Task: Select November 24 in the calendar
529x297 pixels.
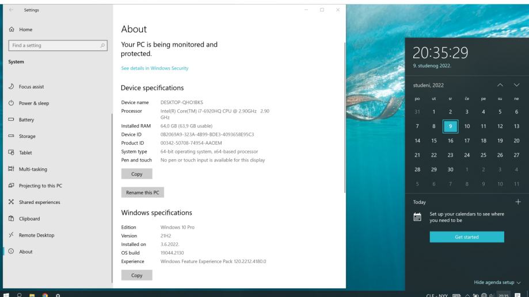Action: click(467, 155)
